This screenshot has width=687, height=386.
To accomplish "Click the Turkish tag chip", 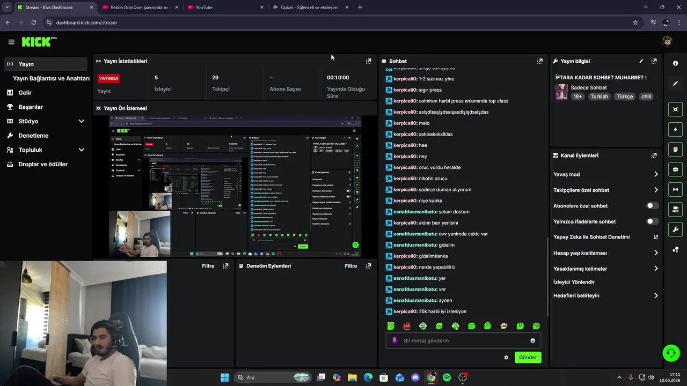I will tap(599, 96).
